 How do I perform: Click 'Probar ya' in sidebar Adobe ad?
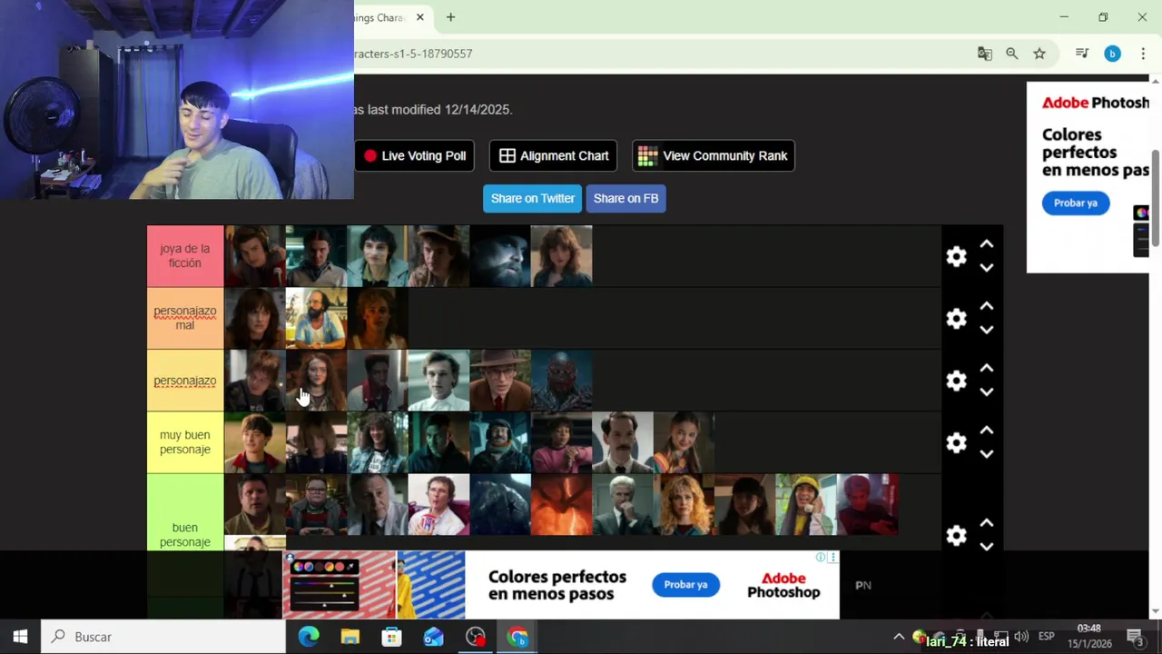click(x=1076, y=203)
